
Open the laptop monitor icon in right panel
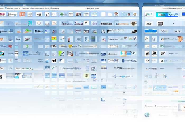point(160,24)
